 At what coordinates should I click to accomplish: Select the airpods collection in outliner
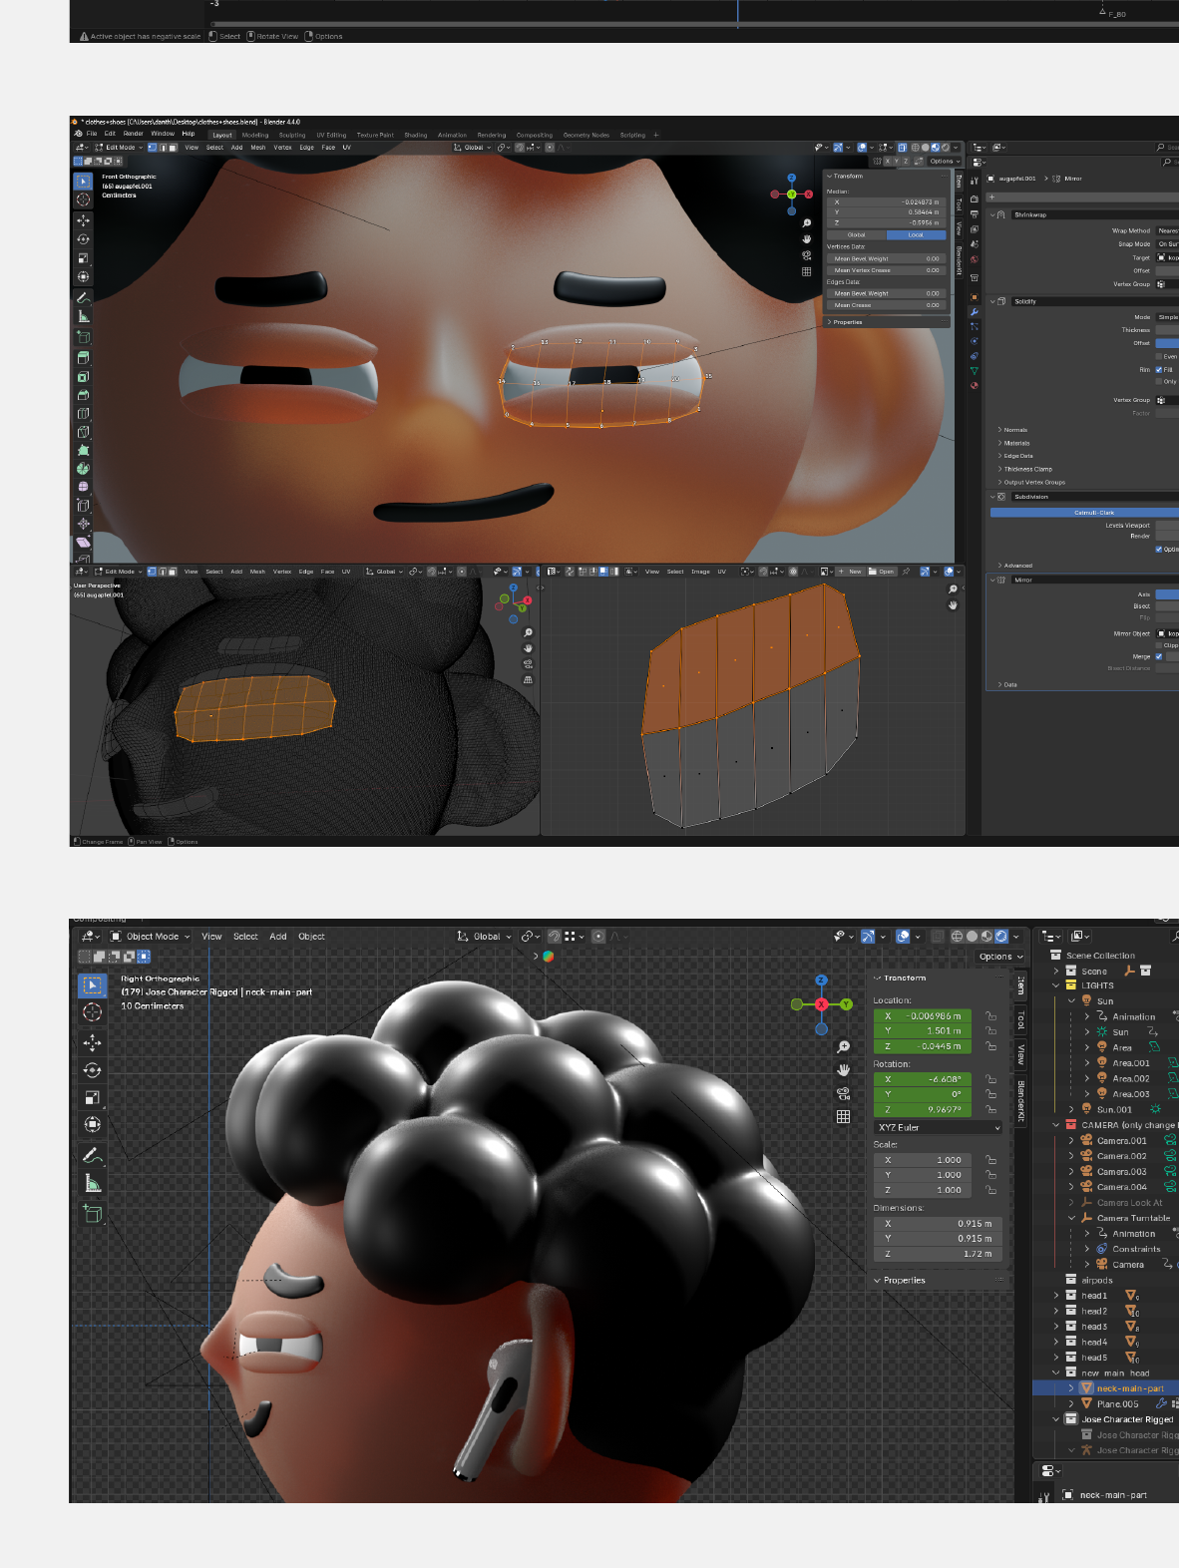coord(1096,1281)
